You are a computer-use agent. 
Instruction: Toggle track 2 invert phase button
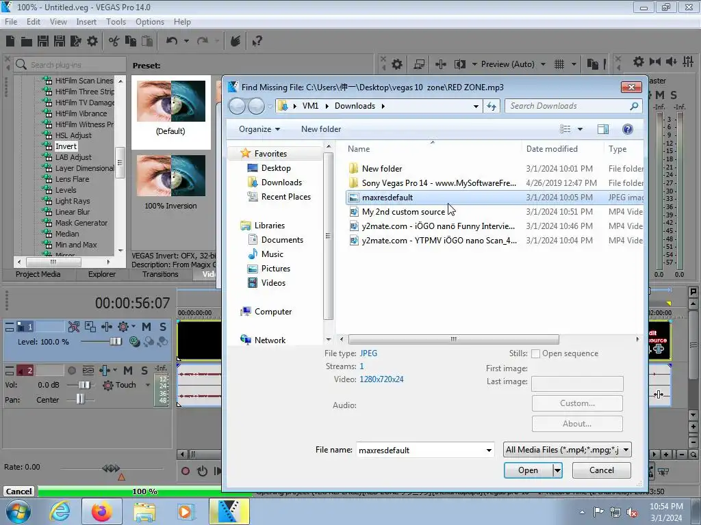point(88,371)
